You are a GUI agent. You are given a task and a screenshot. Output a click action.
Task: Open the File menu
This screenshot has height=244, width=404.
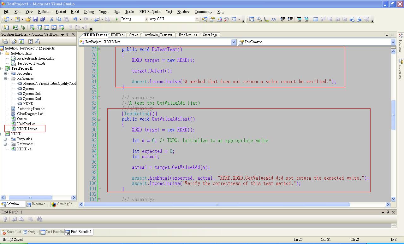tap(6, 12)
